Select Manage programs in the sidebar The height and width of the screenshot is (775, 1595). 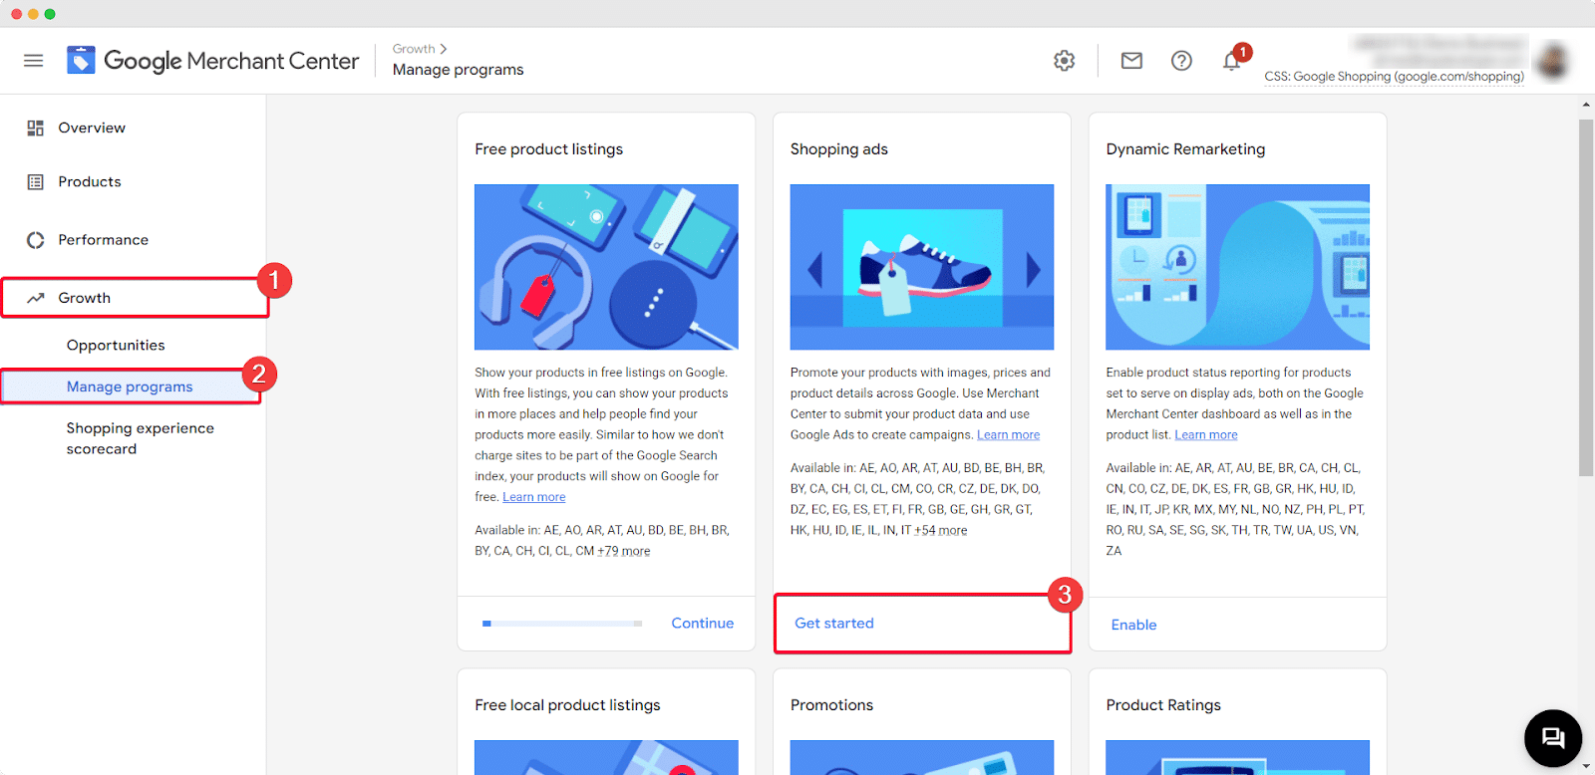[131, 387]
